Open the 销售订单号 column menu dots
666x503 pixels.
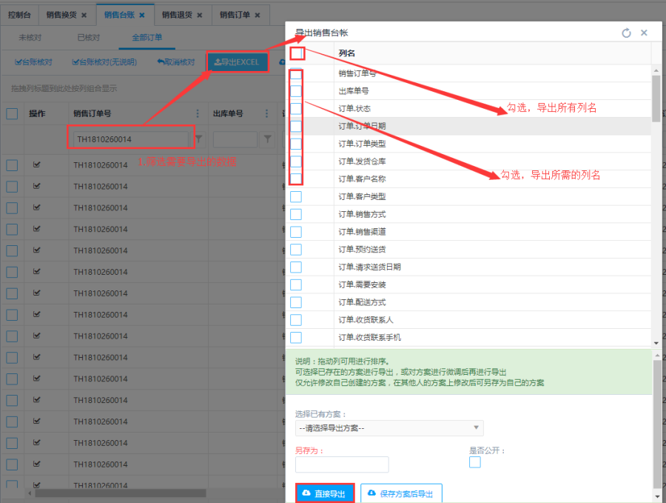198,114
